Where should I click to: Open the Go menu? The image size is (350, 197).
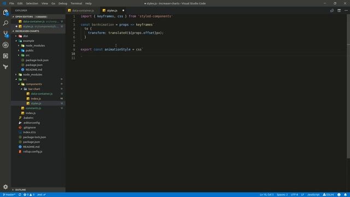(53, 3)
